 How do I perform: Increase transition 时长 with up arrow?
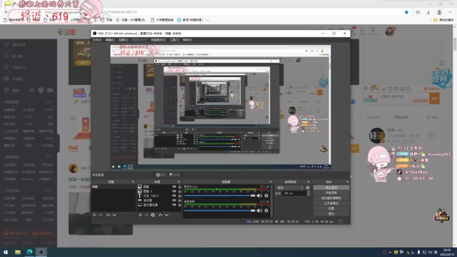click(308, 192)
